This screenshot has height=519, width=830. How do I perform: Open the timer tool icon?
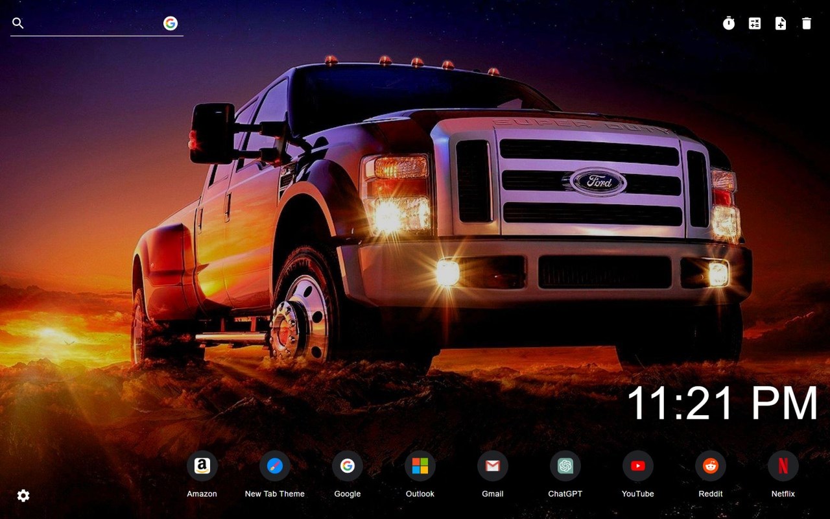tap(729, 23)
